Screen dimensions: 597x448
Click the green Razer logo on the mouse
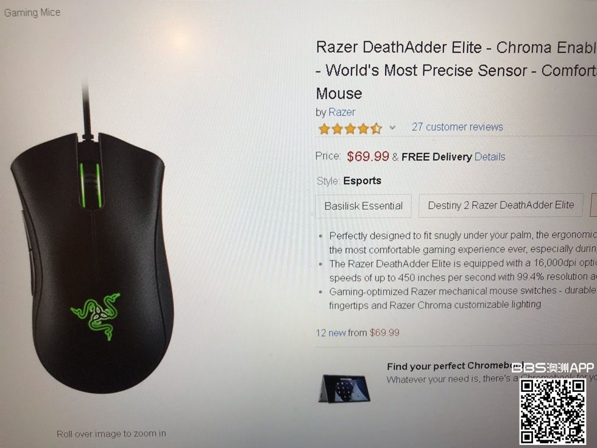tap(96, 315)
